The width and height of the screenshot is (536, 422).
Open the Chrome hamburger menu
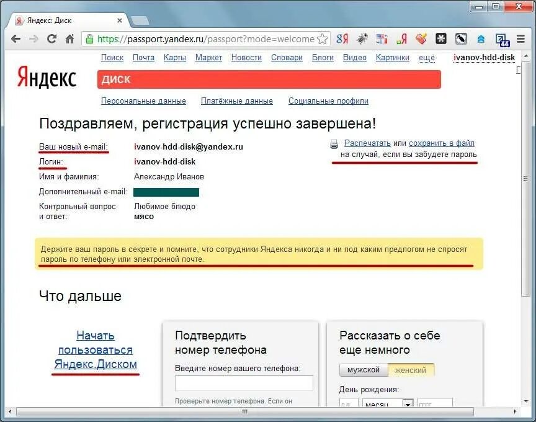click(520, 39)
